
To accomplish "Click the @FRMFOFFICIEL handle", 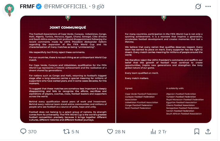I will click(66, 7).
